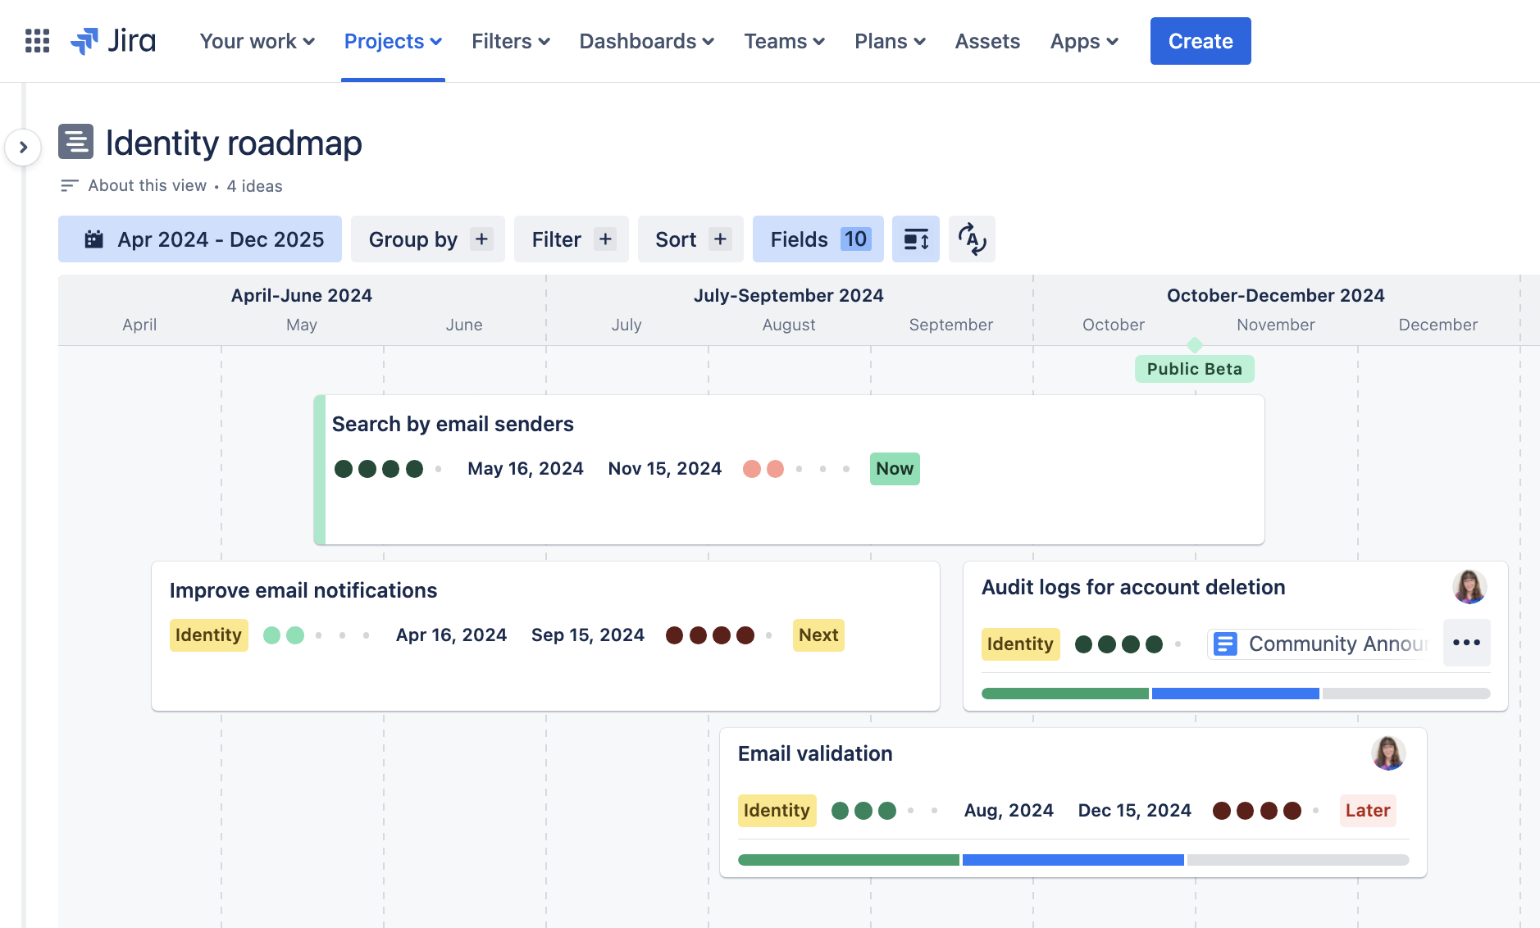Expand the sidebar with arrow button

[x=23, y=148]
